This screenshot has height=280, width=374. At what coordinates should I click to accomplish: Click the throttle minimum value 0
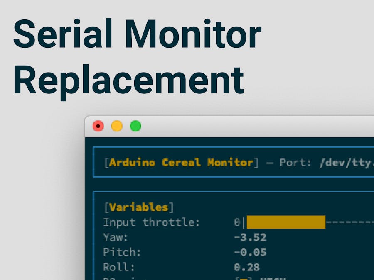pyautogui.click(x=237, y=222)
